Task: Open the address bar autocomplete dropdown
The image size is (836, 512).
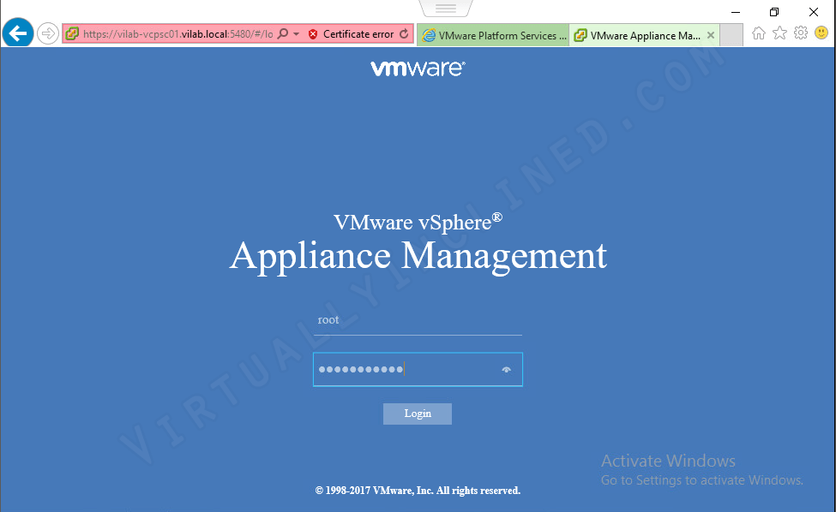Action: [x=296, y=34]
